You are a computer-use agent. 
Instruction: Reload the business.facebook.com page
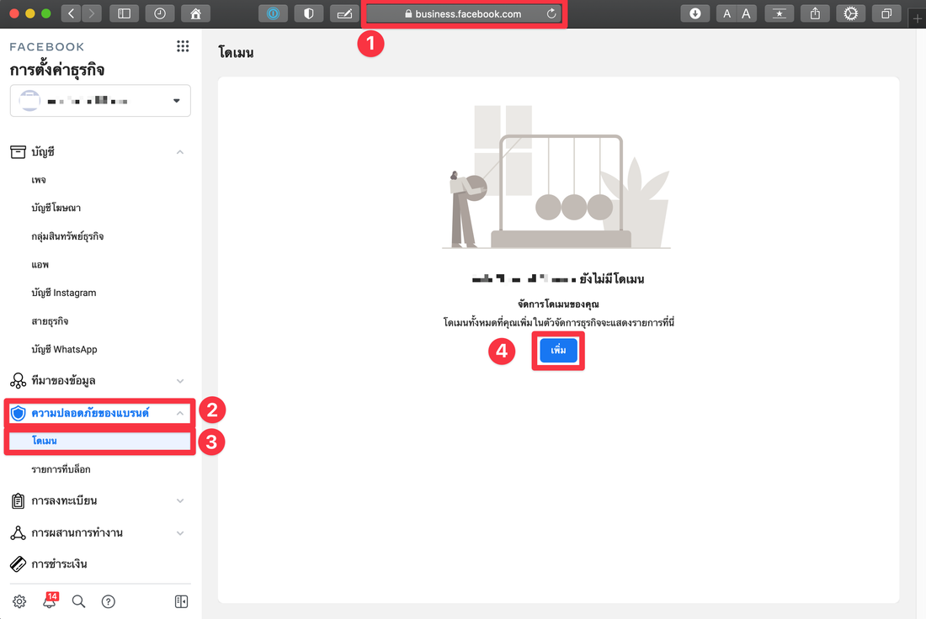[x=551, y=13]
